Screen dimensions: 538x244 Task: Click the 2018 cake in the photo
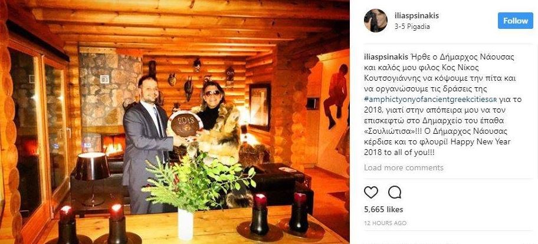(x=185, y=124)
